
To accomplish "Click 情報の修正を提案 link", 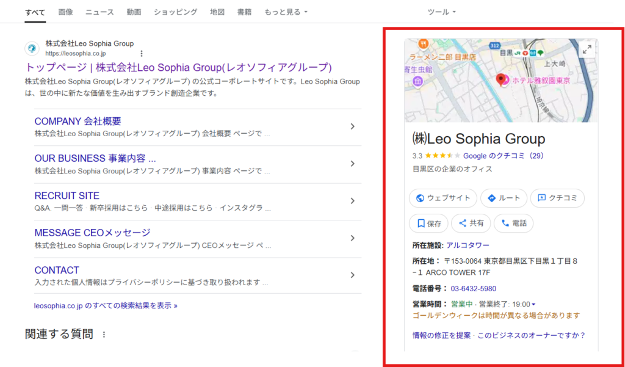I will tap(441, 335).
